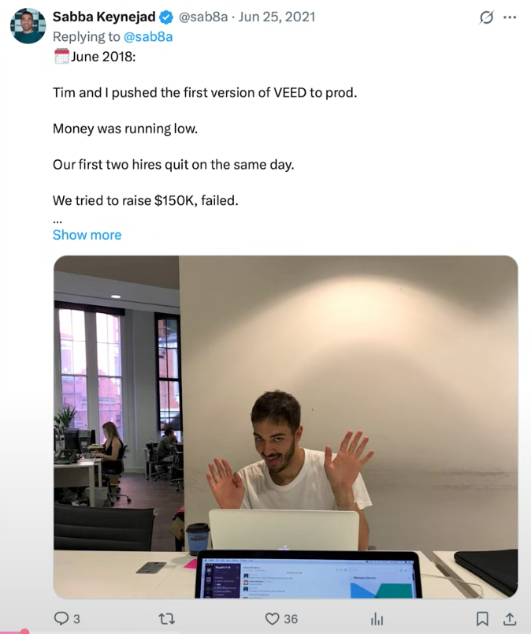Bookmark this tweet

coord(482,619)
